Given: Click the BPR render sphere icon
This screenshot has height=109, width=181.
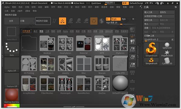Looking at the screenshot, I should pos(132,30).
